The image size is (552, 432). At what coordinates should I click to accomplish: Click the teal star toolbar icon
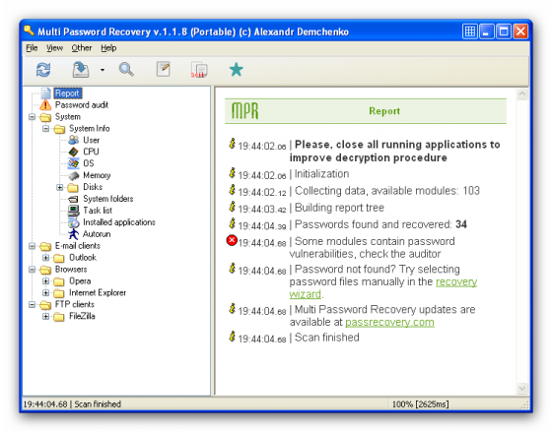click(237, 70)
